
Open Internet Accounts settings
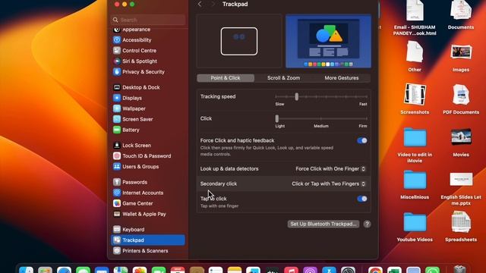[138, 193]
